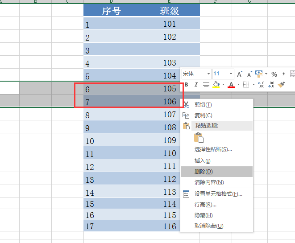Select the 序号 cell with value 13
The image size is (295, 243).
[x=111, y=178]
